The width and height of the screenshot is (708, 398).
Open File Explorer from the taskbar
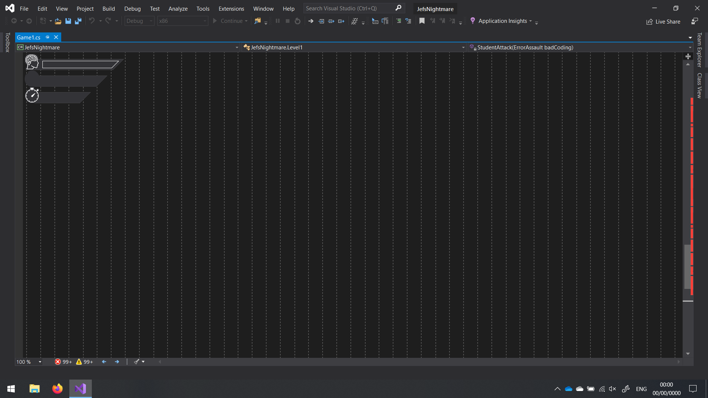pyautogui.click(x=34, y=389)
